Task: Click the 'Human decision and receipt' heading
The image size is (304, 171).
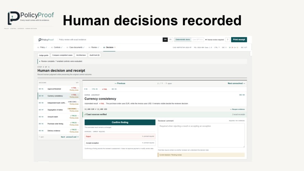Action: [x=61, y=71]
